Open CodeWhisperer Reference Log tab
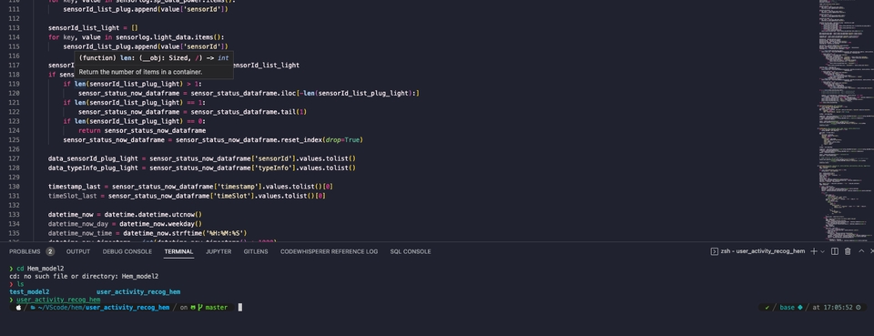874x336 pixels. tap(329, 251)
